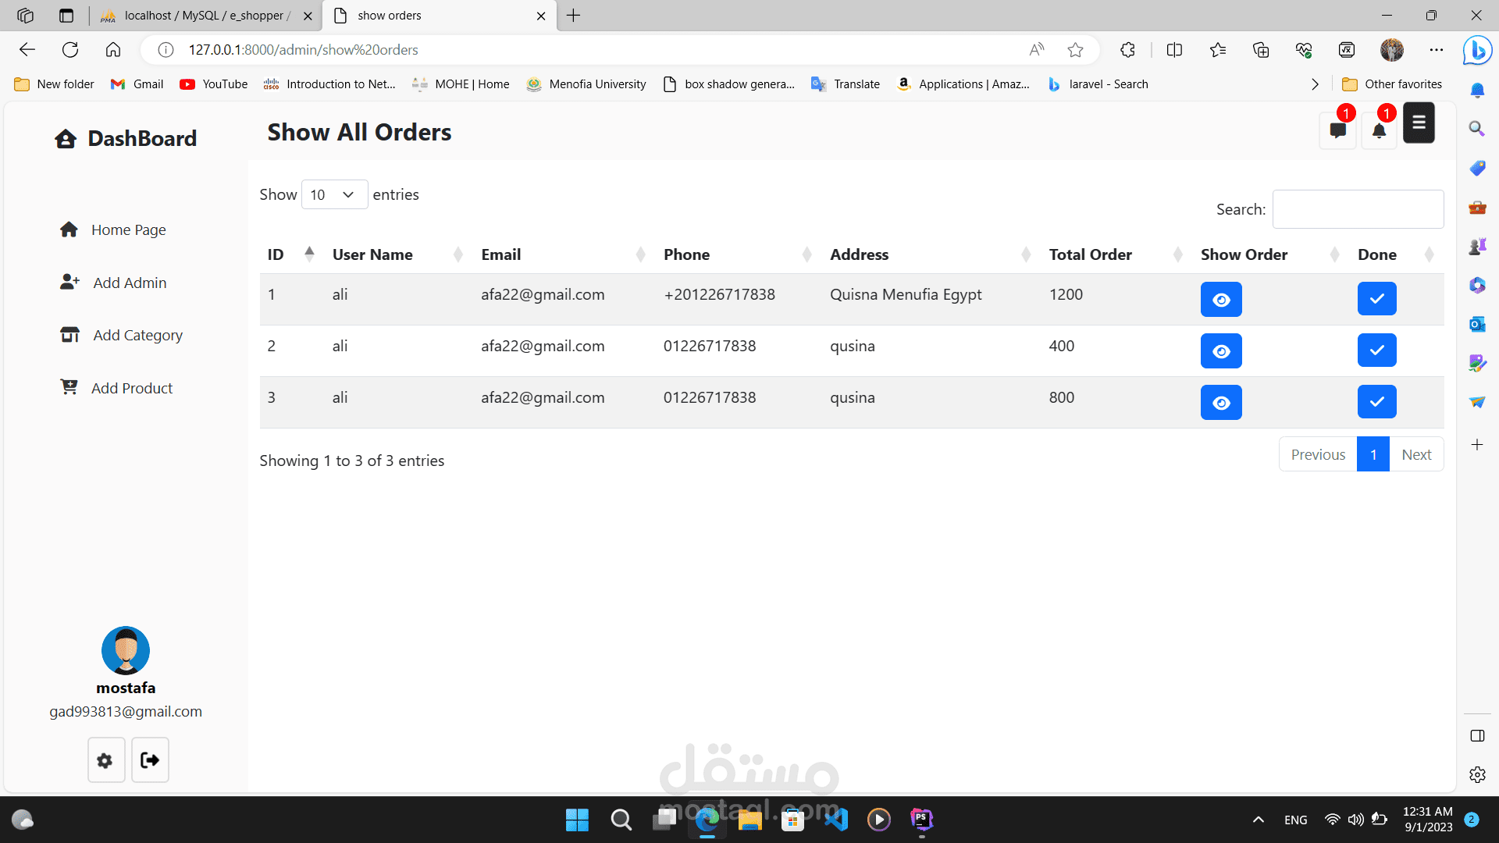The image size is (1499, 843).
Task: Click the logout icon button
Action: coord(150,760)
